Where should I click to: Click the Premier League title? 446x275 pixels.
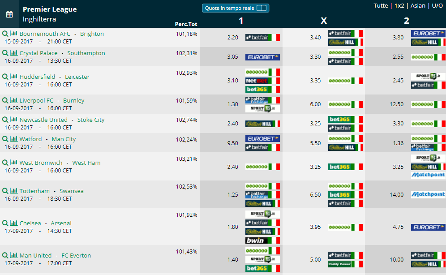click(x=50, y=9)
